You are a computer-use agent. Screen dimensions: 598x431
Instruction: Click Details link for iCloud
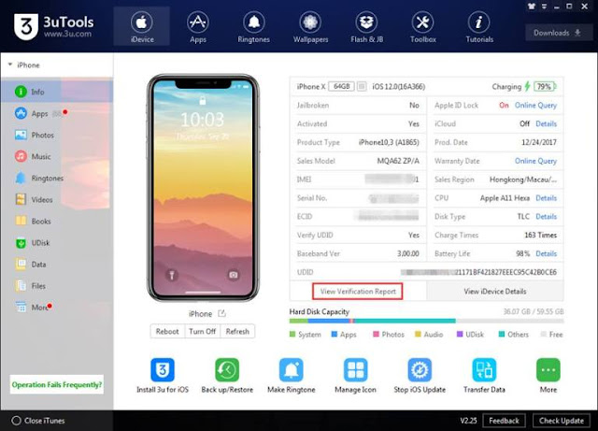coord(546,123)
